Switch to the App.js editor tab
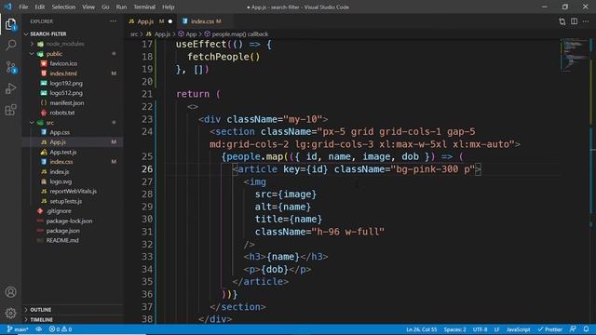This screenshot has height=335, width=596. pyautogui.click(x=146, y=21)
